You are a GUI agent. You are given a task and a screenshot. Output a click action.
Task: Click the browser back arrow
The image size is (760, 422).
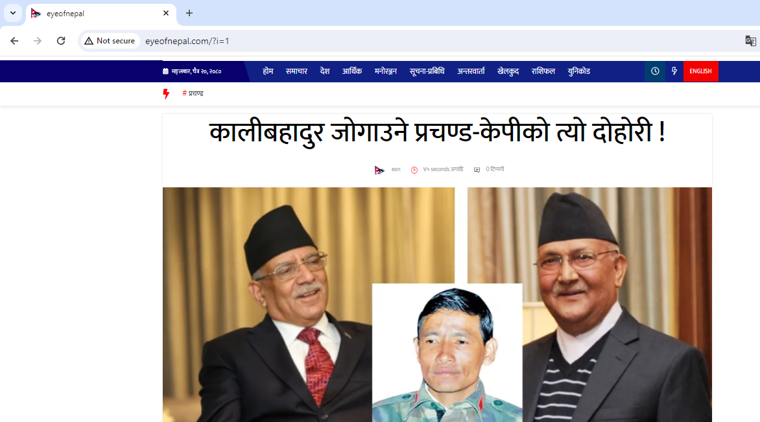coord(14,41)
